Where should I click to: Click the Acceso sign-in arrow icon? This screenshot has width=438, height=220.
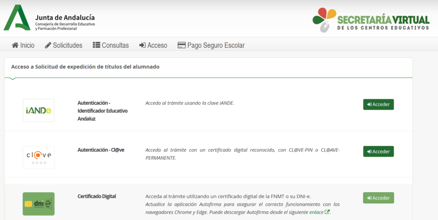click(142, 45)
